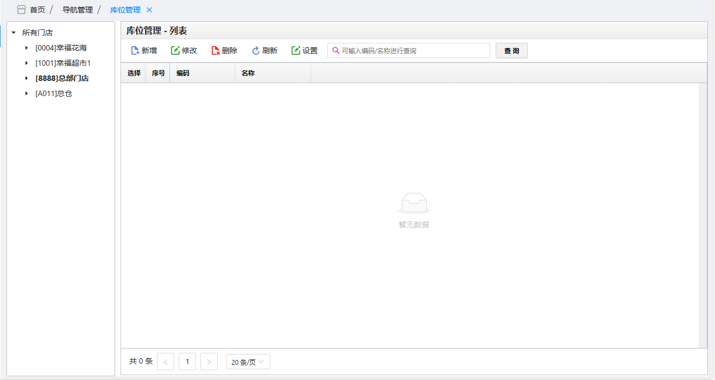Click the 修改 (Edit) pencil icon
This screenshot has height=380, width=715.
click(x=175, y=50)
